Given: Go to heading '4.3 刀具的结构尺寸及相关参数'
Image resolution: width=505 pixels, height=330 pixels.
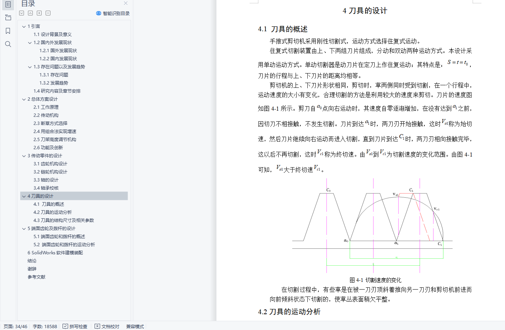Looking at the screenshot, I should coord(64,220).
